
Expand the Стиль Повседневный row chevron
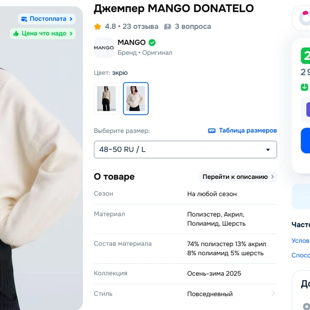click(x=273, y=293)
